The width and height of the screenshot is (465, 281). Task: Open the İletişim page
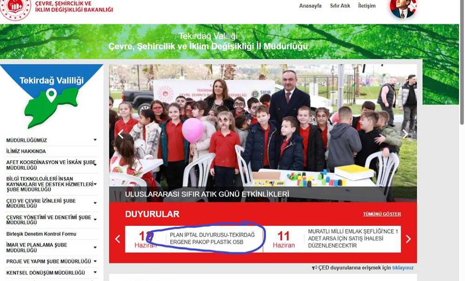point(367,6)
